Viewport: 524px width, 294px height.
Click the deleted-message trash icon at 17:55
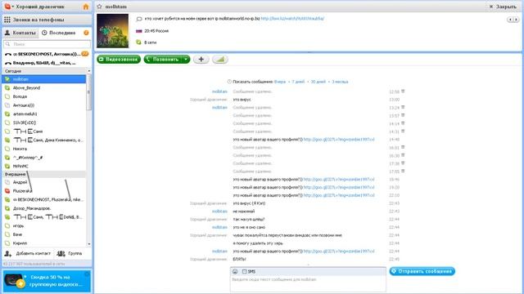point(403,171)
